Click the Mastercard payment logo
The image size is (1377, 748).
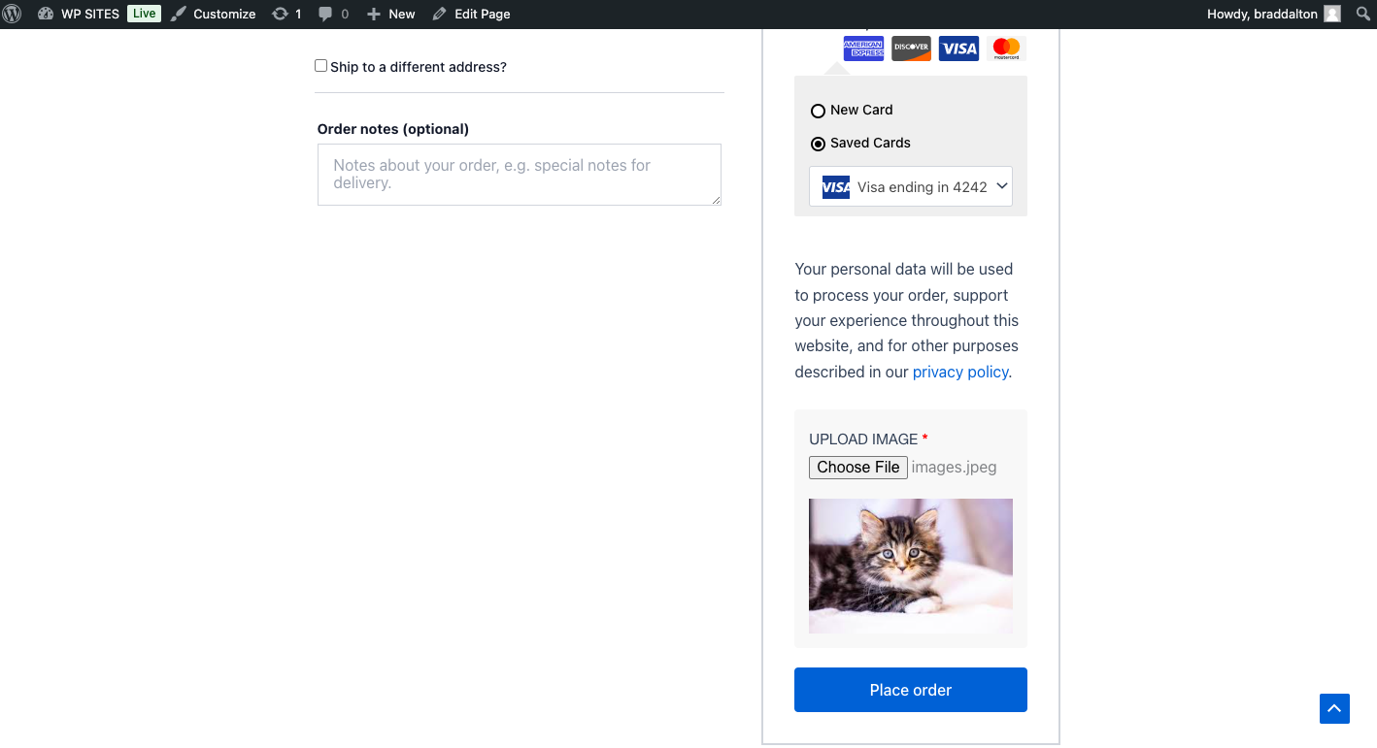click(1006, 48)
